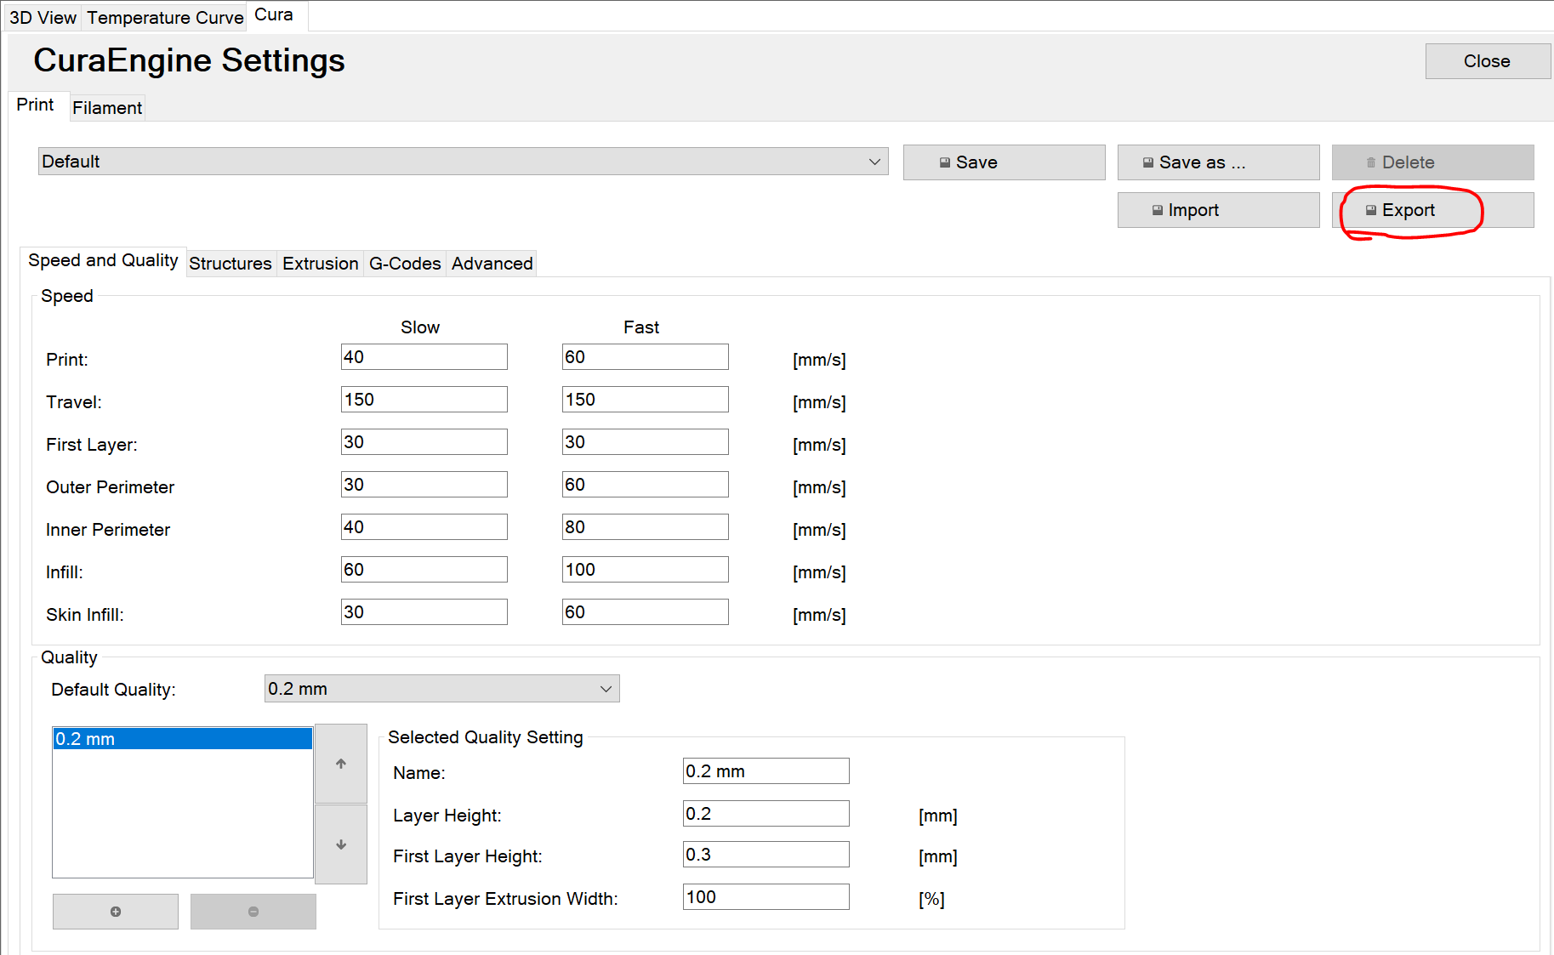Click the Save as ... button

click(1219, 162)
